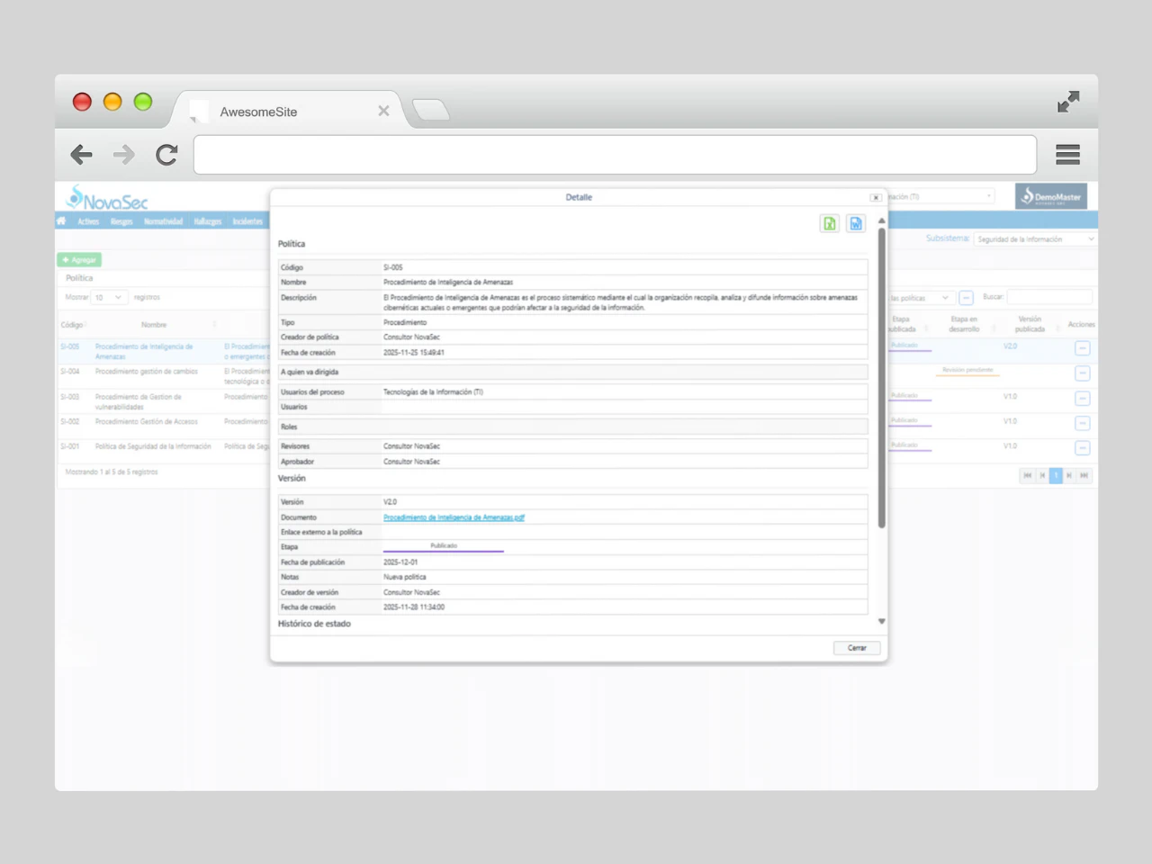Download Procedimiento de Inteligencia de Amenazas.pdf
Screen dimensions: 1152x864
(456, 517)
